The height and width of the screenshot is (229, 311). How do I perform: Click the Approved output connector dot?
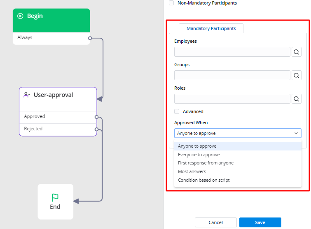(x=96, y=117)
